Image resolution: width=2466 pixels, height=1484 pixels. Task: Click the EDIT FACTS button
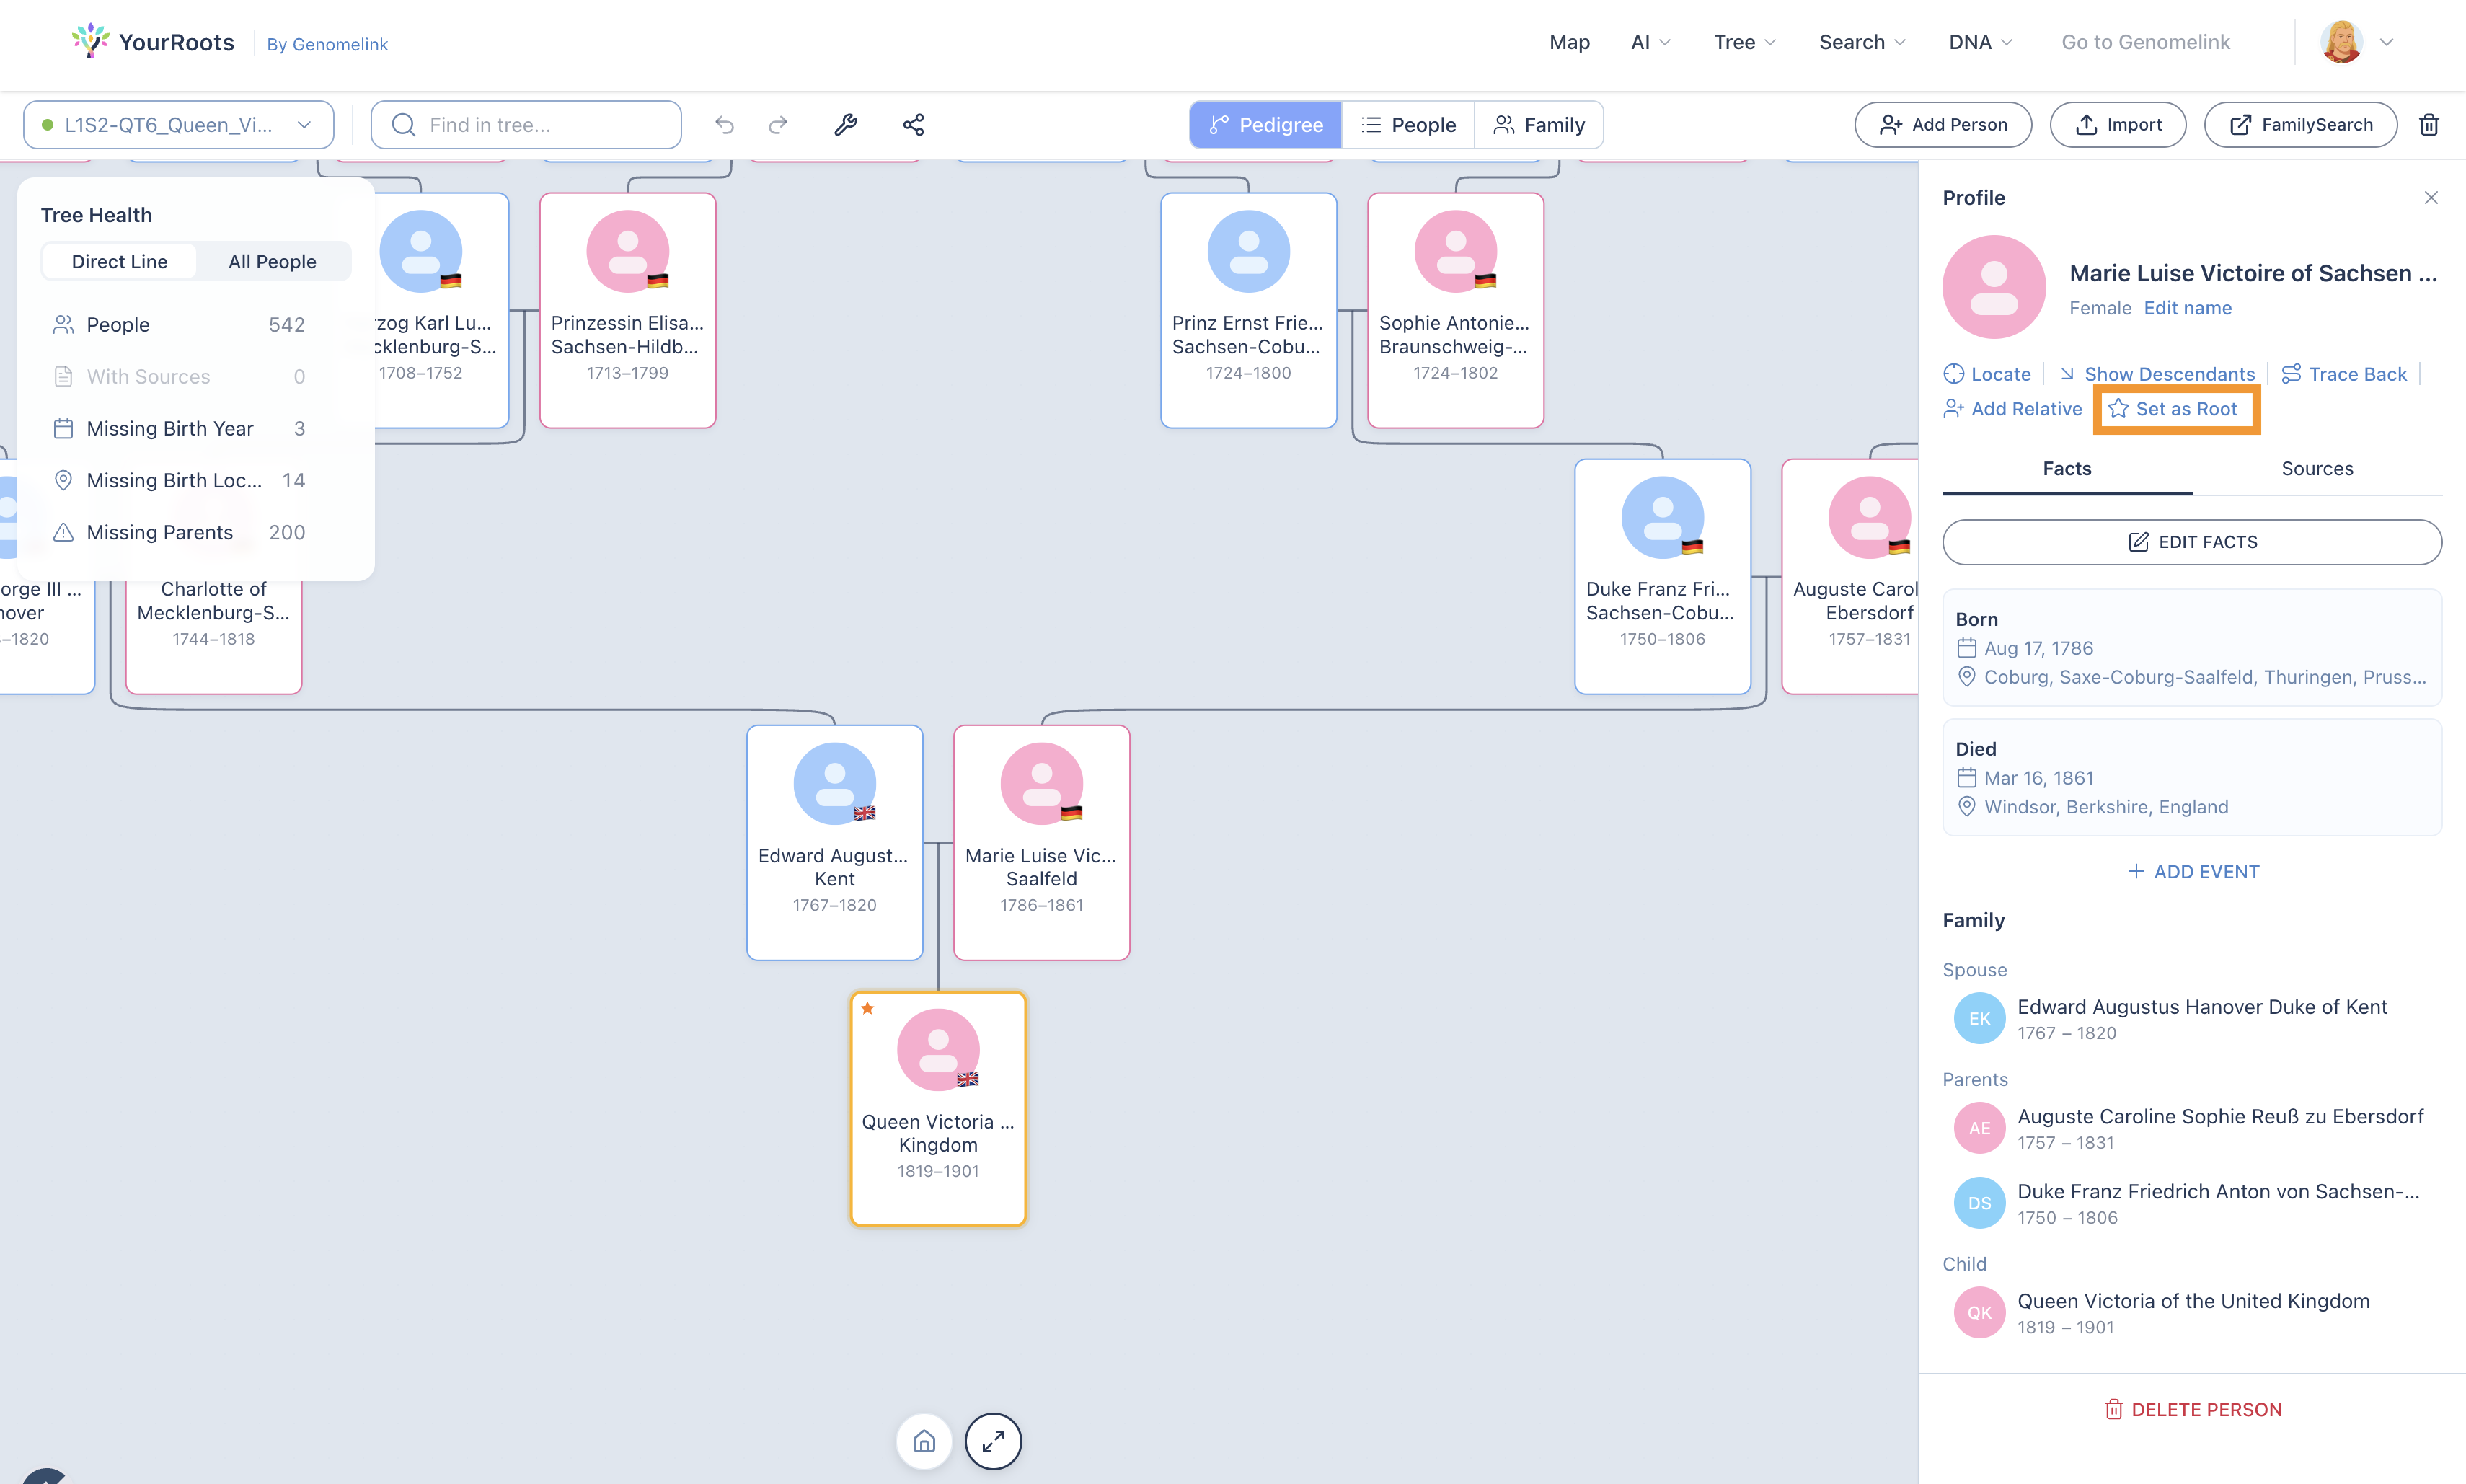point(2192,542)
